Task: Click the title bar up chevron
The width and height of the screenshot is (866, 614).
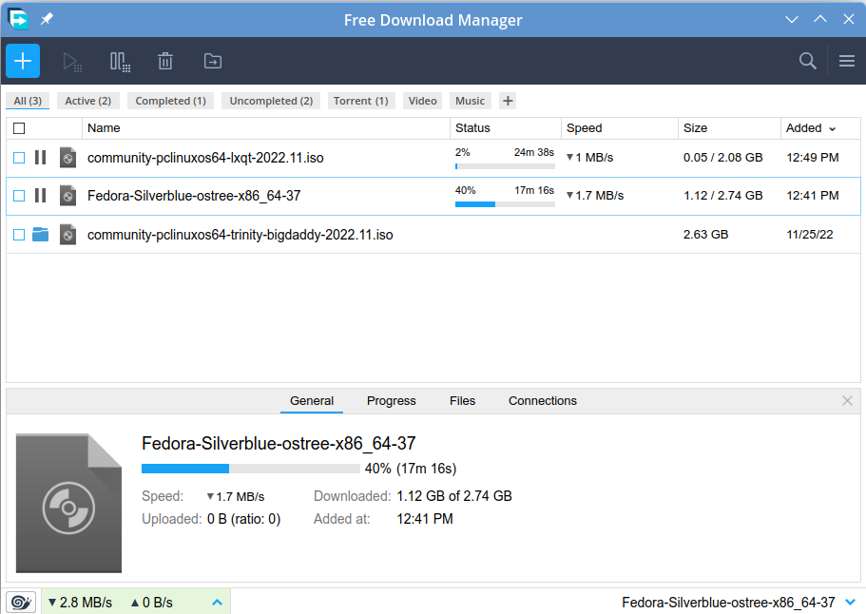Action: pos(820,19)
